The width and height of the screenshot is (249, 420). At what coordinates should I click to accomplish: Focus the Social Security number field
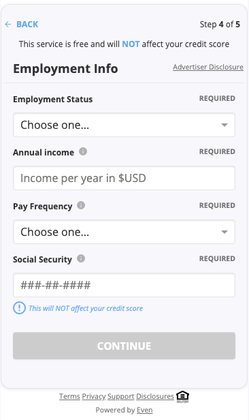[x=124, y=285]
